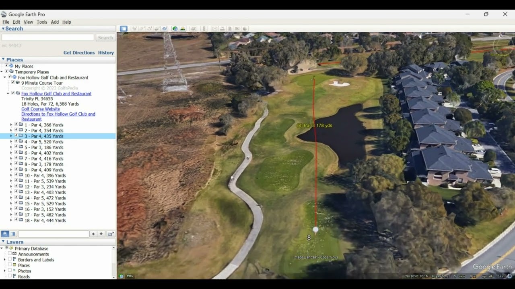
Task: Click the History link
Action: tap(106, 53)
